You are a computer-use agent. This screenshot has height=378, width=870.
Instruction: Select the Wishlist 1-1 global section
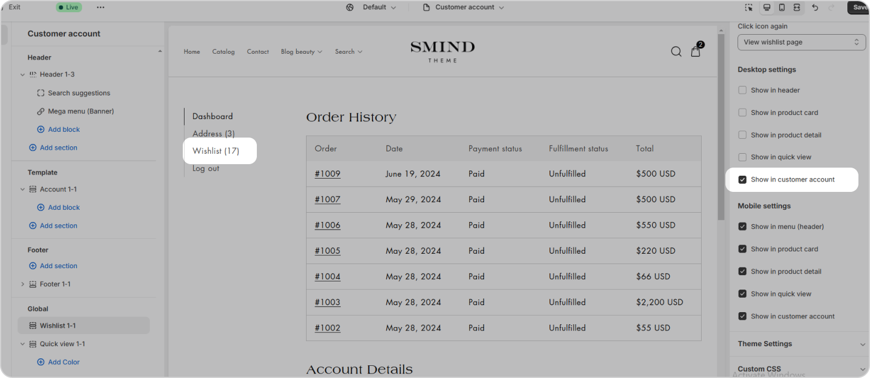point(57,325)
